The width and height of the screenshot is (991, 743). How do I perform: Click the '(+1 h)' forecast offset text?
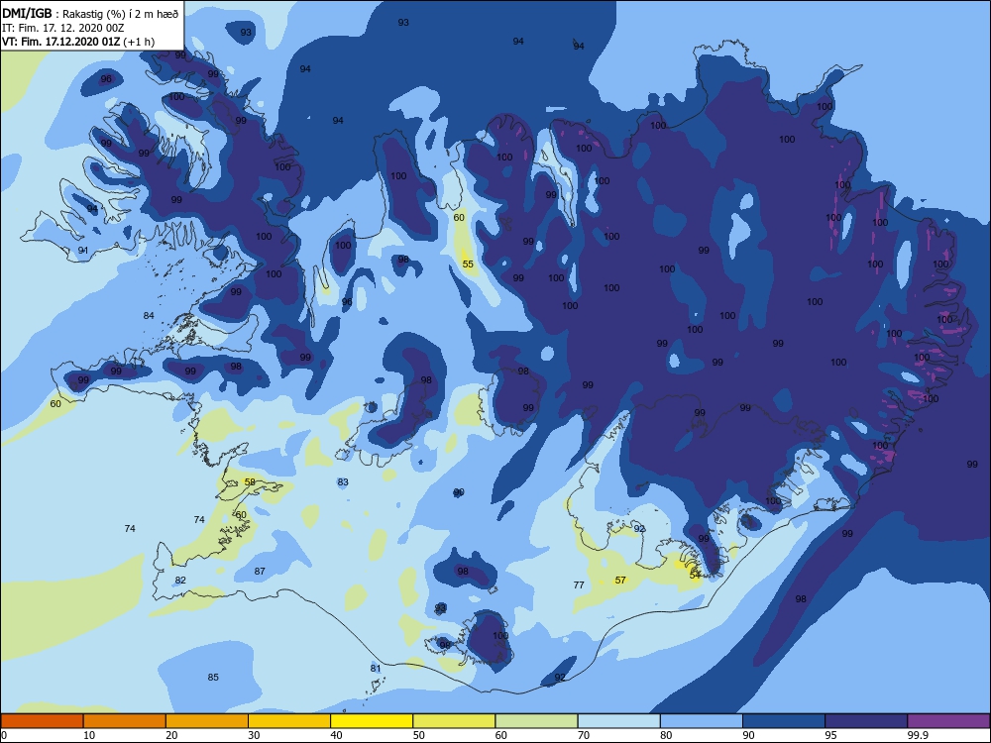(139, 43)
